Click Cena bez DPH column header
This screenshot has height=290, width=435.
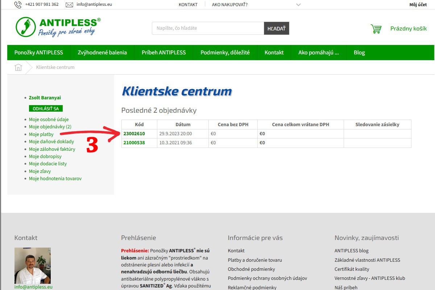coord(233,124)
